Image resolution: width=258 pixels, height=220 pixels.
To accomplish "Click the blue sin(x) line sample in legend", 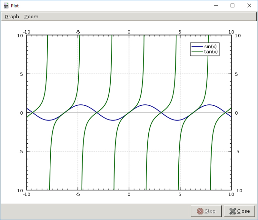I will [x=197, y=47].
